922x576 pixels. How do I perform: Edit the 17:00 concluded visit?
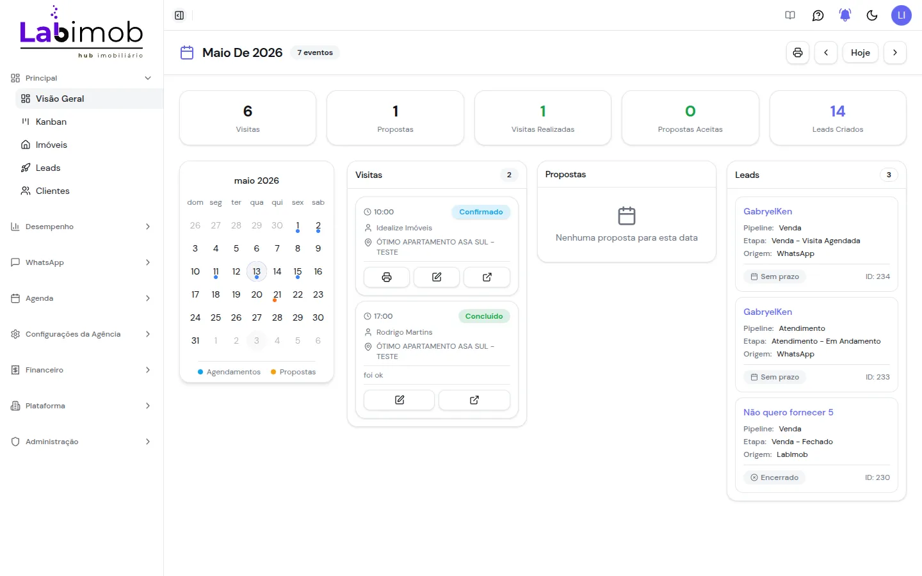(x=399, y=400)
